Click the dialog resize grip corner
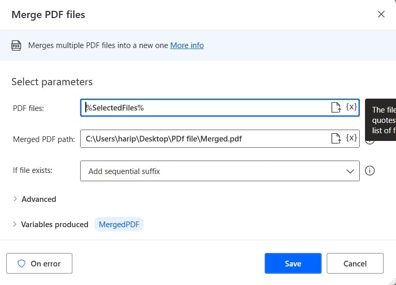The height and width of the screenshot is (285, 396). (392, 281)
